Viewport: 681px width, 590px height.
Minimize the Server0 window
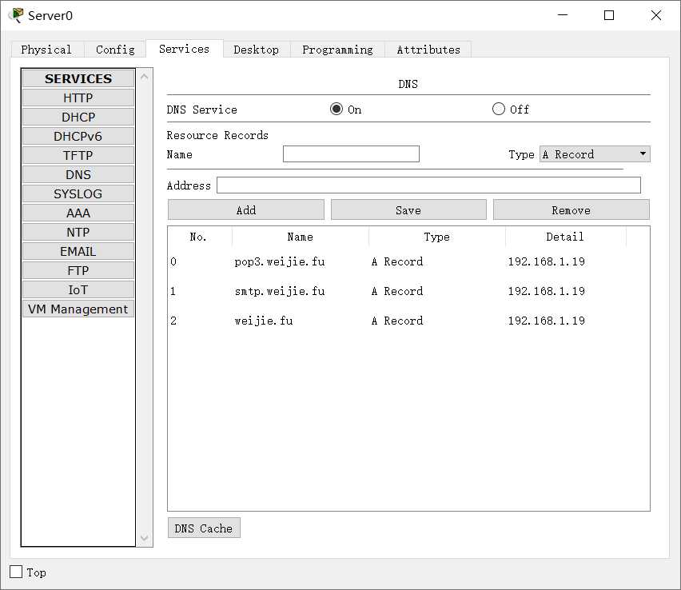pyautogui.click(x=563, y=15)
